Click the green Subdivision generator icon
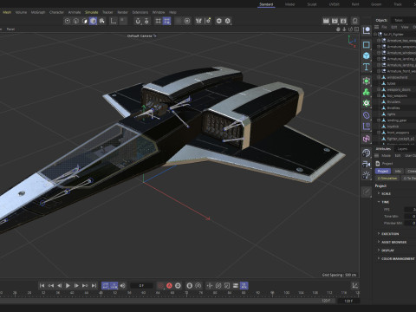This screenshot has width=416, height=312. 367,81
